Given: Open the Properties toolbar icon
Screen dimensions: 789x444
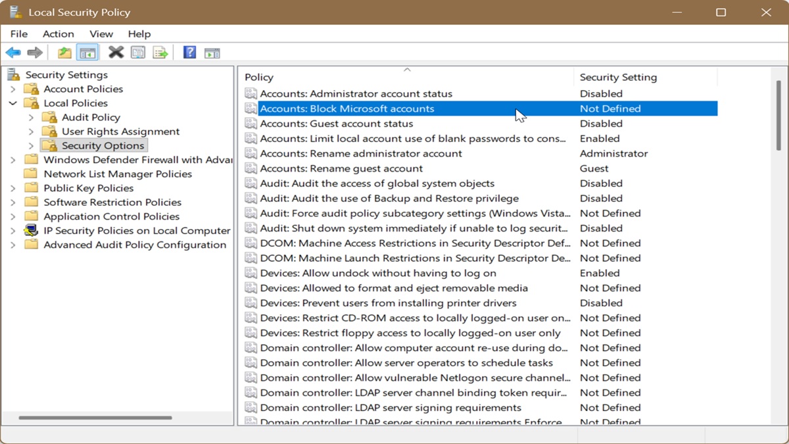Looking at the screenshot, I should [138, 53].
